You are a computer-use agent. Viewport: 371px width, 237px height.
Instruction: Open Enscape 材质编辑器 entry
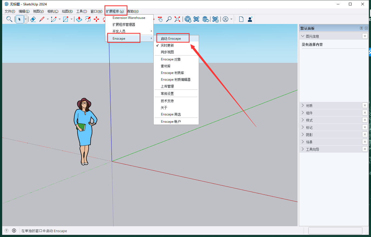coord(176,80)
